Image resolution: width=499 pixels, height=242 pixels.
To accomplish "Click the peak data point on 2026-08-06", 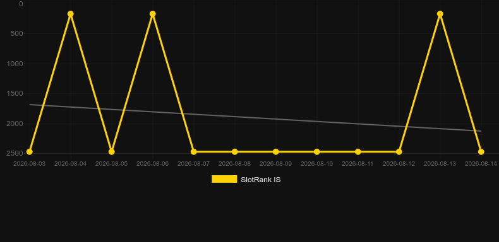I will (152, 14).
